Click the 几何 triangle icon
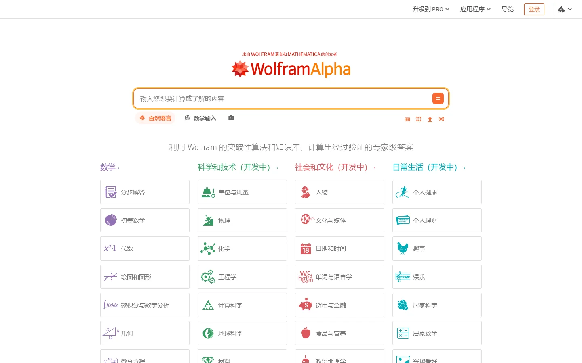 pyautogui.click(x=110, y=333)
